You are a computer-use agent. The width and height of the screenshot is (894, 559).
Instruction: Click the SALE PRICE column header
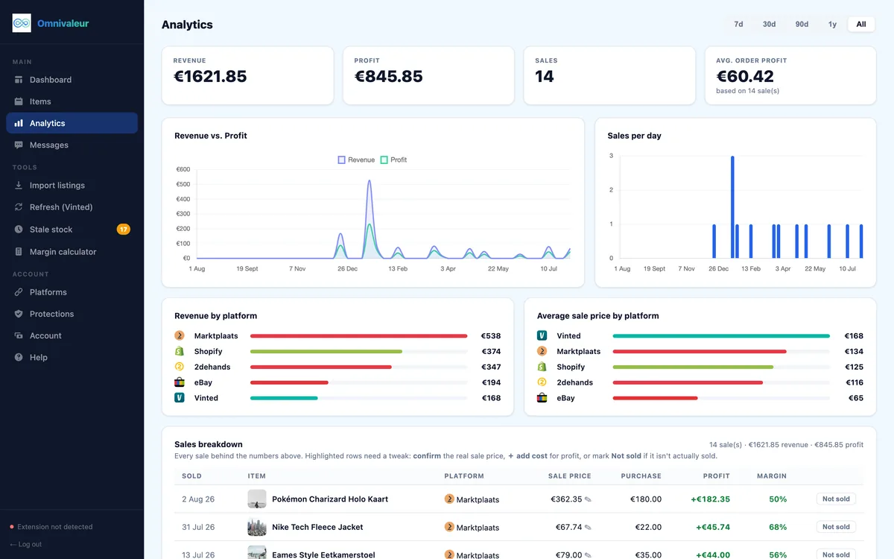pos(570,476)
